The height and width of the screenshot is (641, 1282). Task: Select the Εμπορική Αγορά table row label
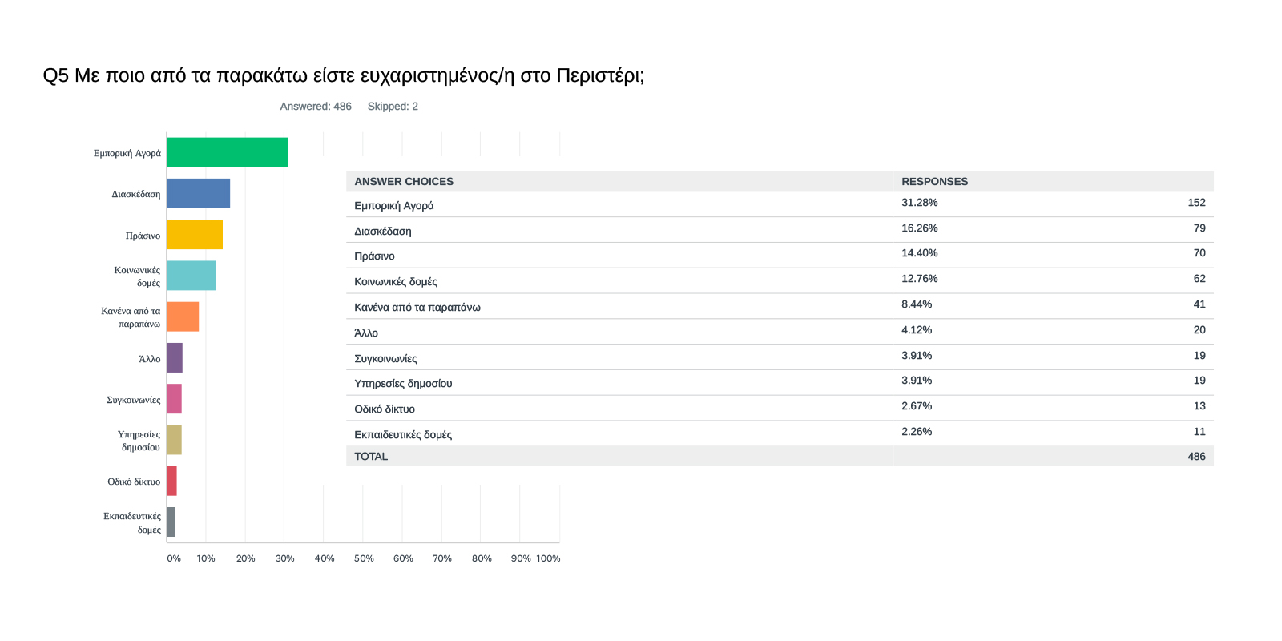394,206
